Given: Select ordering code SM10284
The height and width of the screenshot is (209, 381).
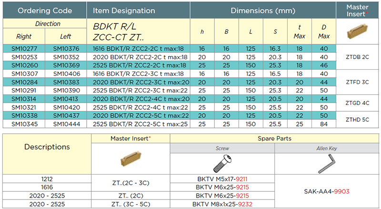Looking at the screenshot, I should 24,83.
